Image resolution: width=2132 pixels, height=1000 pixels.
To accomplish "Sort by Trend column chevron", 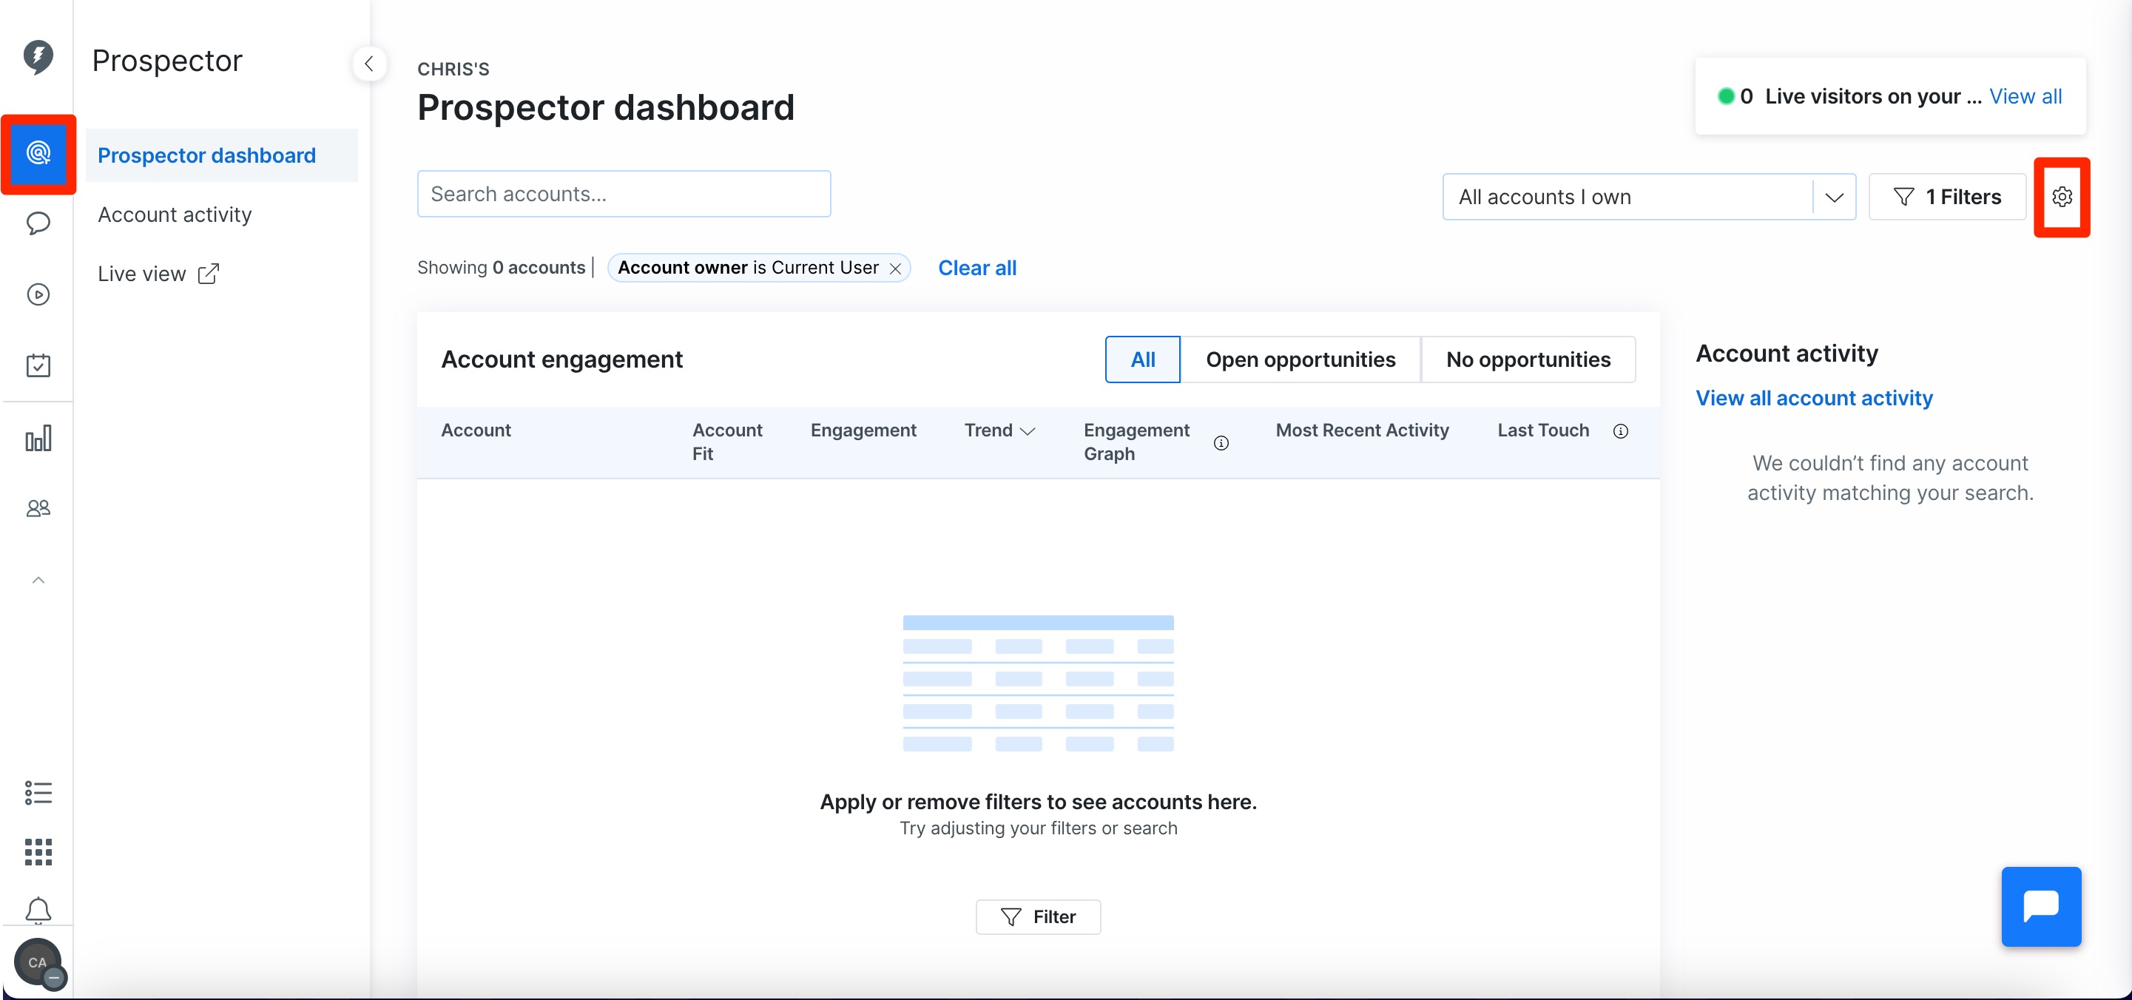I will pyautogui.click(x=1028, y=431).
